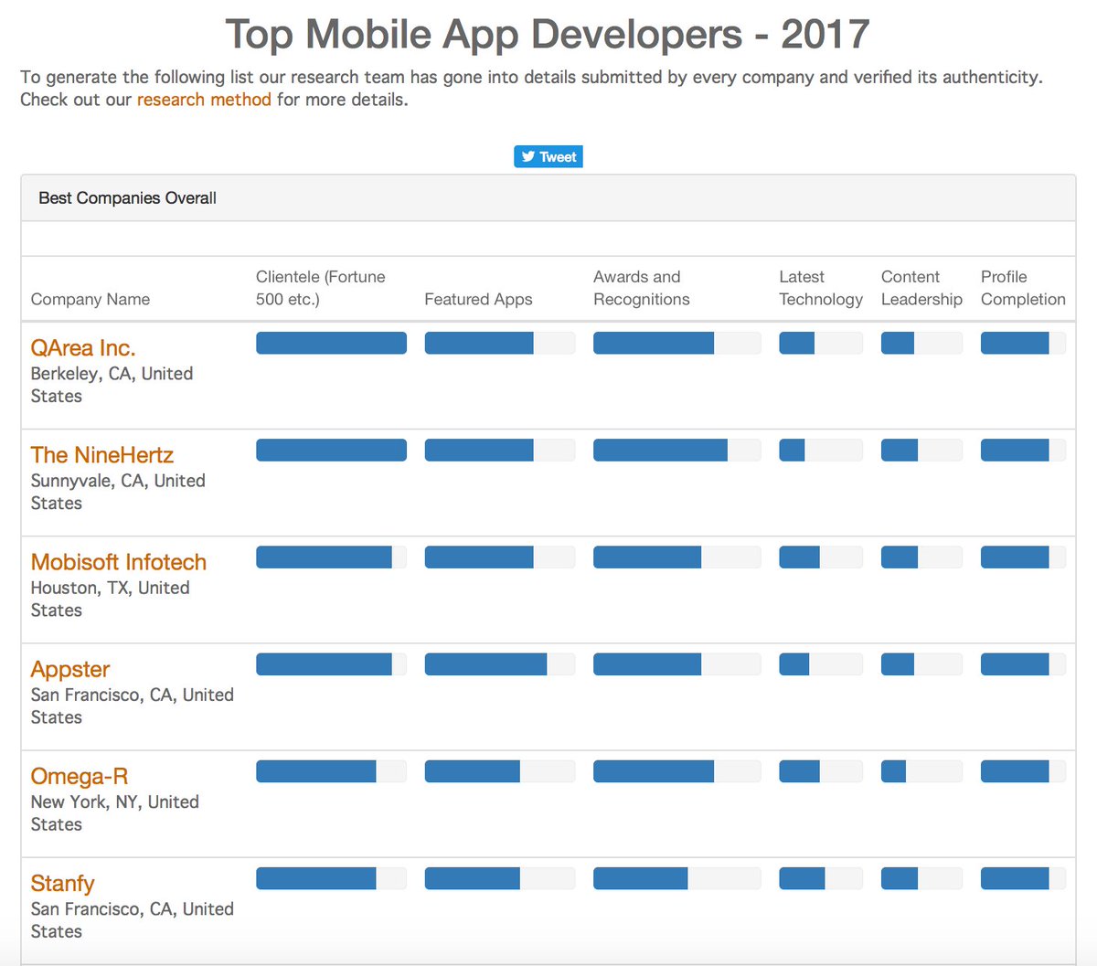Click the Latest Technology column header
Screen dimensions: 1097x966
tap(821, 288)
